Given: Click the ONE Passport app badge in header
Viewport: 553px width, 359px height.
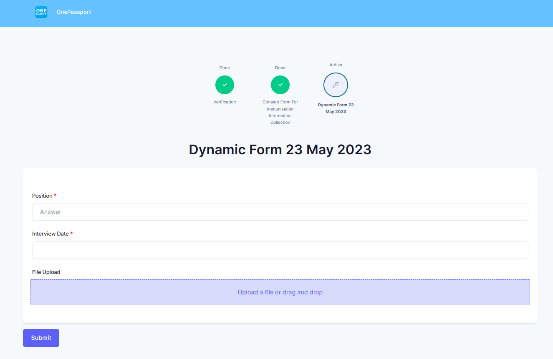Looking at the screenshot, I should 41,12.
